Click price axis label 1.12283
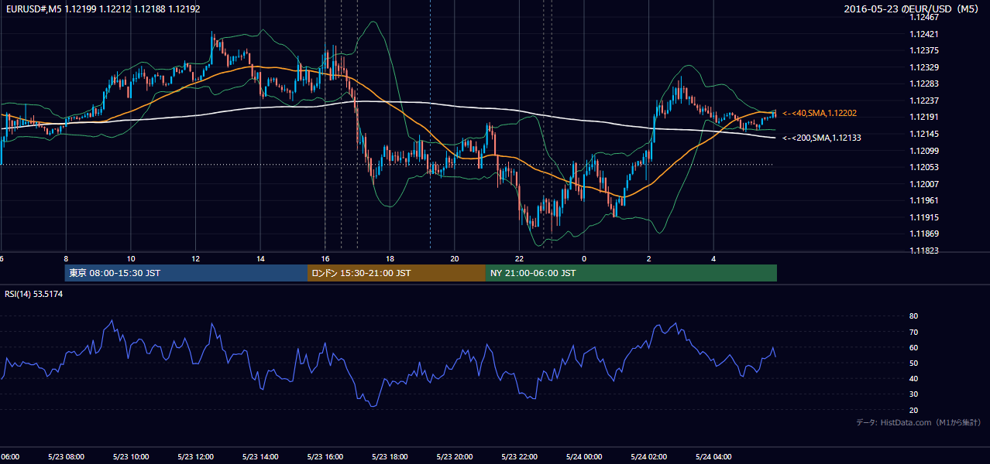The height and width of the screenshot is (464, 990). tap(925, 84)
